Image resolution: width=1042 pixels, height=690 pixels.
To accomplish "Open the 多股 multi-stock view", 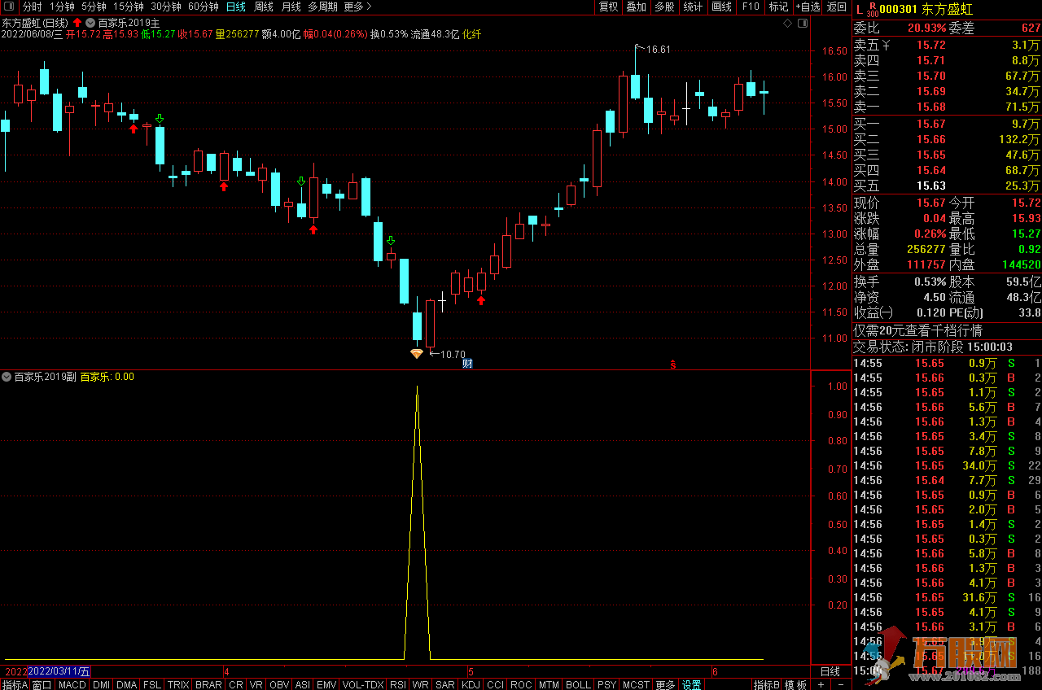I will tap(664, 7).
